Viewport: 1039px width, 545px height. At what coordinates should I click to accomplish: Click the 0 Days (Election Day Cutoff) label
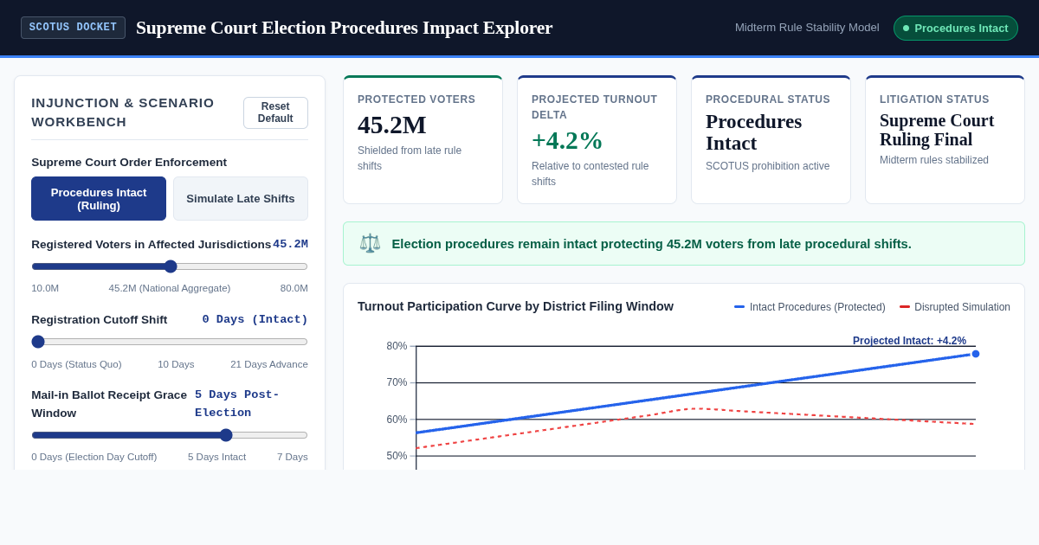coord(94,457)
